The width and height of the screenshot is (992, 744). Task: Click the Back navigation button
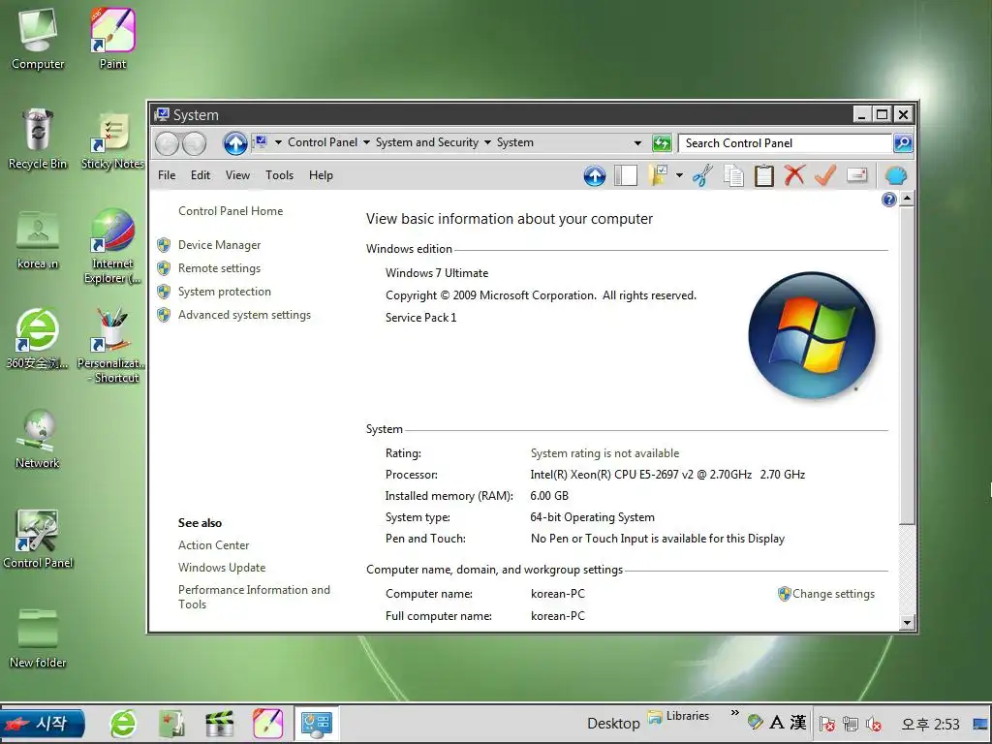coord(167,143)
